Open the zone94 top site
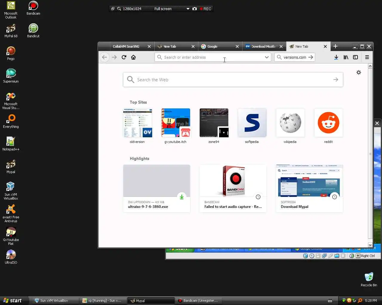Image resolution: width=382 pixels, height=305 pixels. tap(214, 126)
